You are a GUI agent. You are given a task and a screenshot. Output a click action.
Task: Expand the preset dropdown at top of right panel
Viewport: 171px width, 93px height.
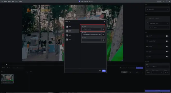point(158,9)
